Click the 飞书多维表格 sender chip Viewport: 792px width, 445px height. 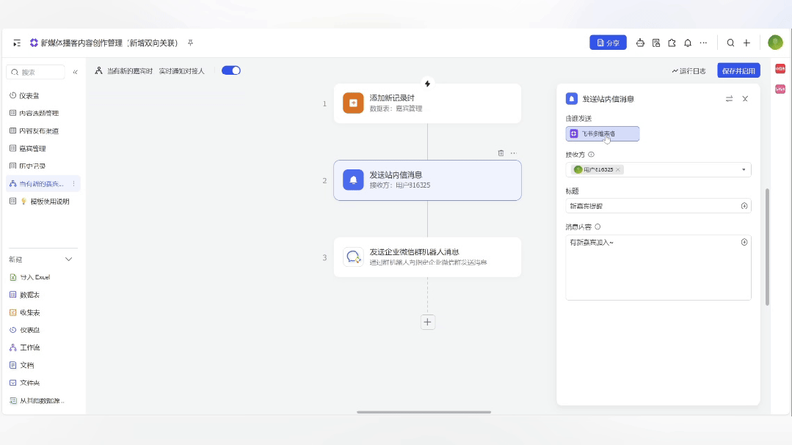[x=602, y=133]
